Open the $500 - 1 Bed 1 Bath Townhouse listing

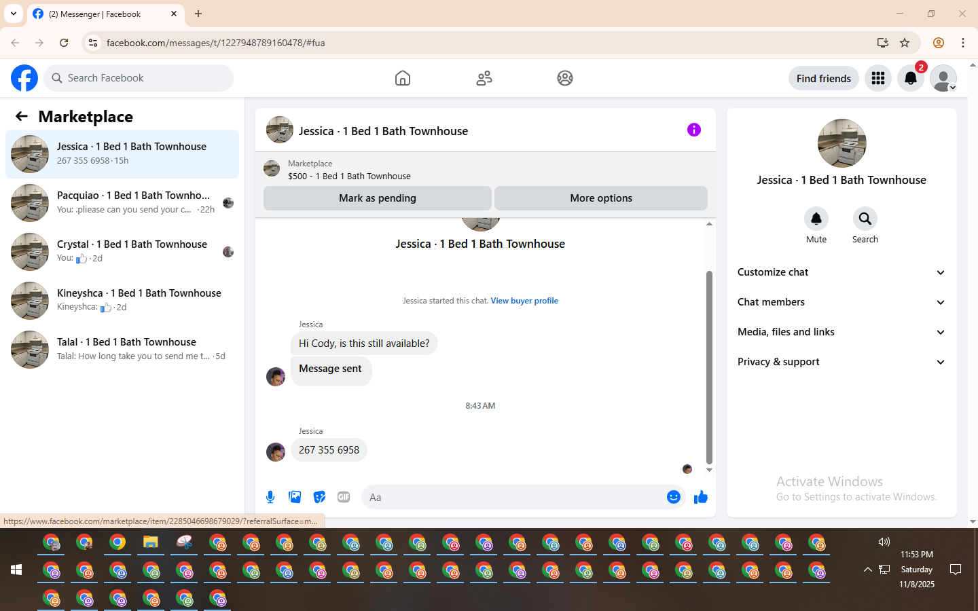(349, 177)
